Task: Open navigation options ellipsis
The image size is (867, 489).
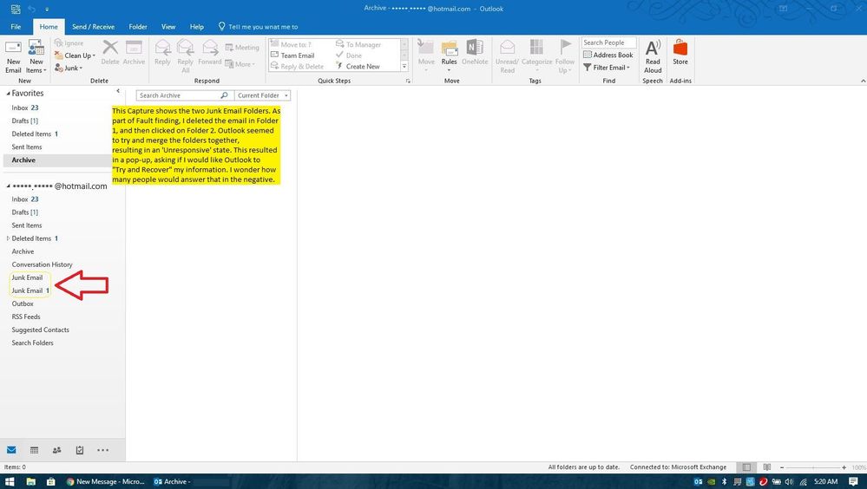Action: click(x=103, y=450)
